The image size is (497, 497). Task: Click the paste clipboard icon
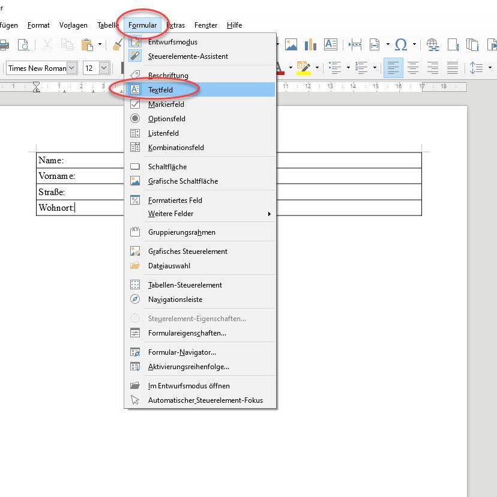click(87, 44)
